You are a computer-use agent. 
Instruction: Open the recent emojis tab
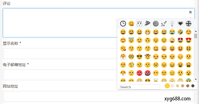pyautogui.click(x=123, y=24)
